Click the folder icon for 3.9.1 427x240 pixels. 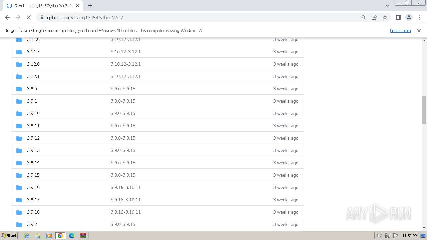[x=19, y=101]
